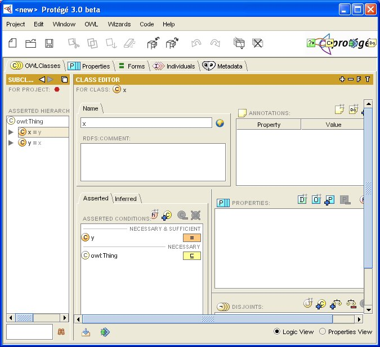Open the OWL menu
Viewport: 380px width, 347px height.
pyautogui.click(x=91, y=24)
